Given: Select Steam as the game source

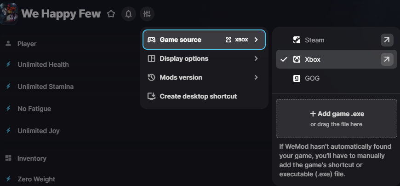Looking at the screenshot, I should click(314, 40).
